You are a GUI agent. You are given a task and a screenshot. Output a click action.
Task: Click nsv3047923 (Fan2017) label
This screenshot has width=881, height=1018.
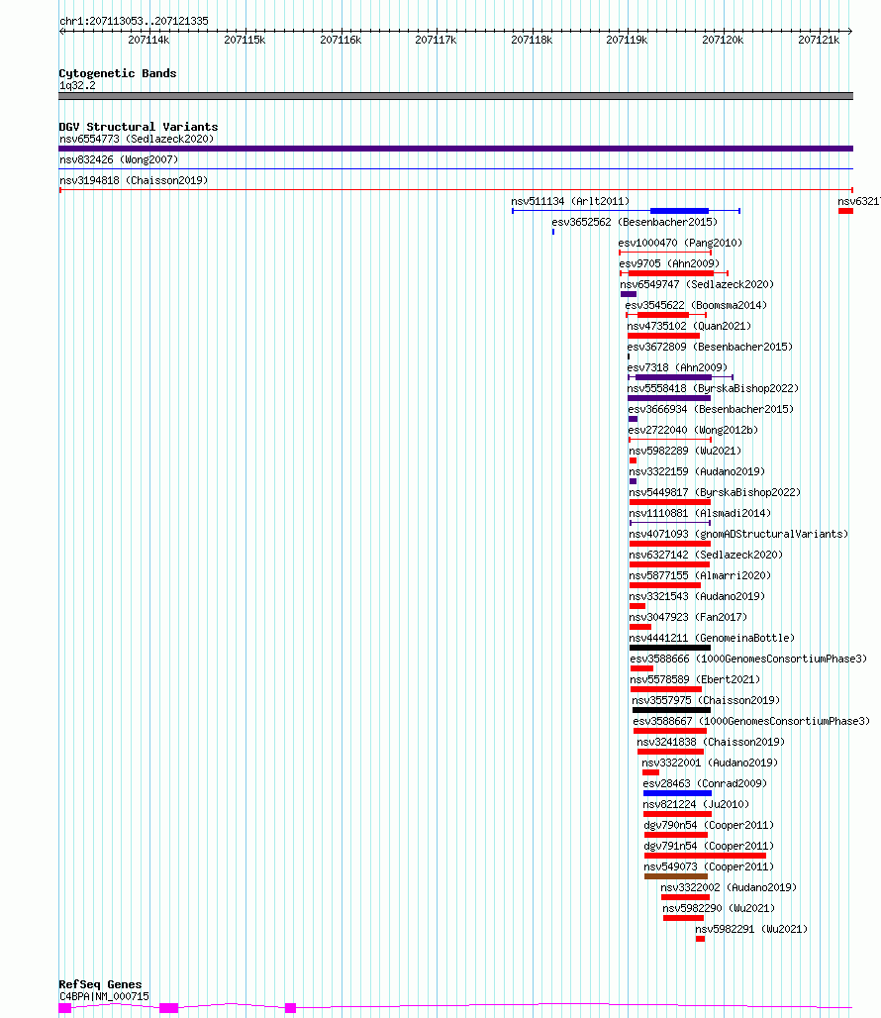coord(688,617)
